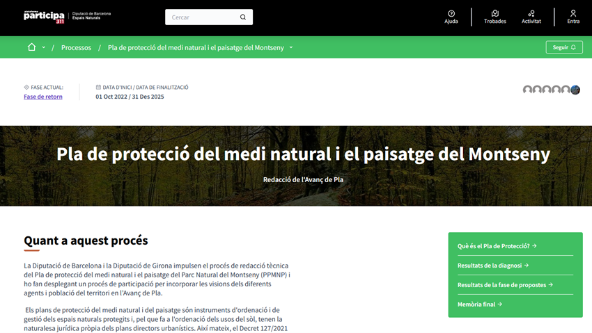Screen dimensions: 592x333
Task: Select the Montseny plan breadcrumb item
Action: pyautogui.click(x=196, y=48)
